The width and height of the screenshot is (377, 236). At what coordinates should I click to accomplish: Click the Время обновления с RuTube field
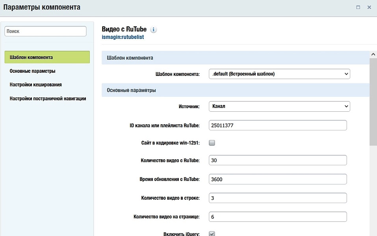[278, 179]
